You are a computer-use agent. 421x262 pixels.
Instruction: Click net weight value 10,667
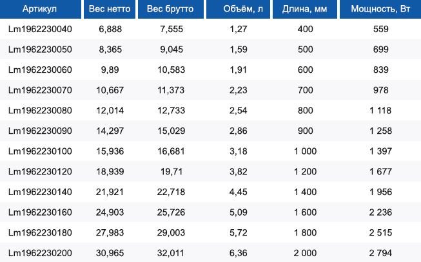(110, 90)
